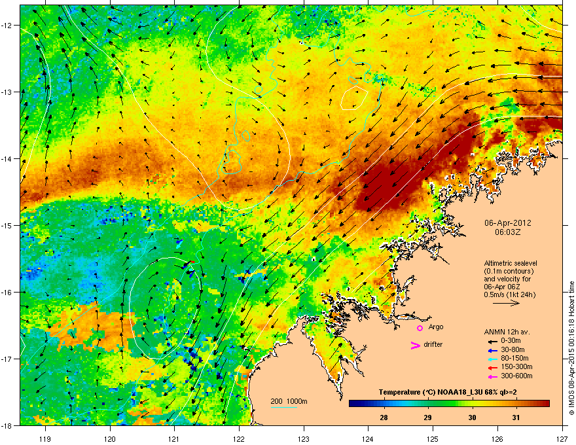
Task: Click the Temperature (°C) NOAA18_L3U title
Action: tap(448, 392)
